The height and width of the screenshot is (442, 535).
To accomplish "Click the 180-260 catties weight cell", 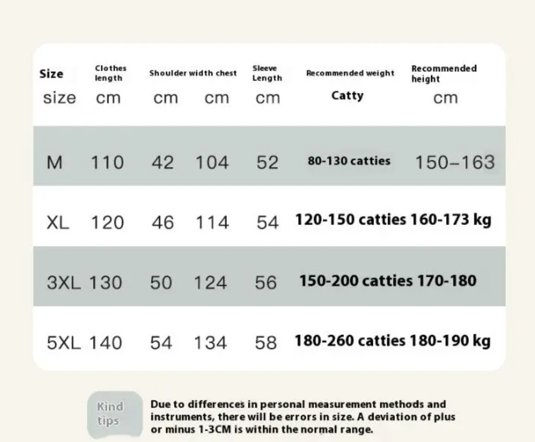I will click(350, 341).
